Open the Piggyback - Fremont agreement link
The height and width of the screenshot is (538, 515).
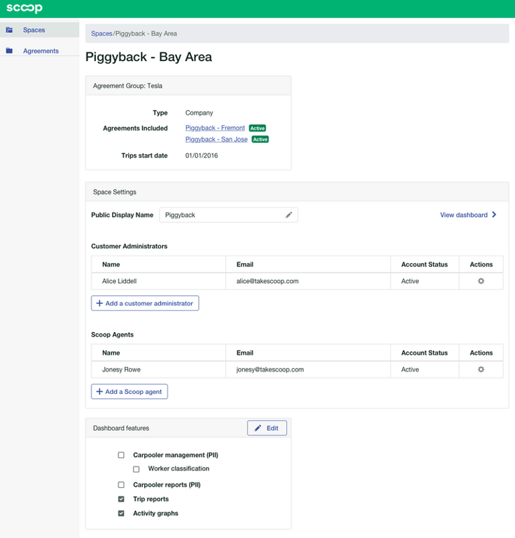(x=215, y=128)
